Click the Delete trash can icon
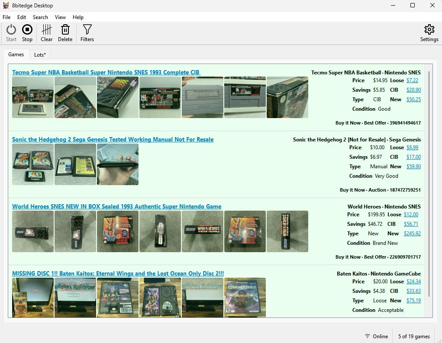Screen dimensions: 442x343 point(65,29)
